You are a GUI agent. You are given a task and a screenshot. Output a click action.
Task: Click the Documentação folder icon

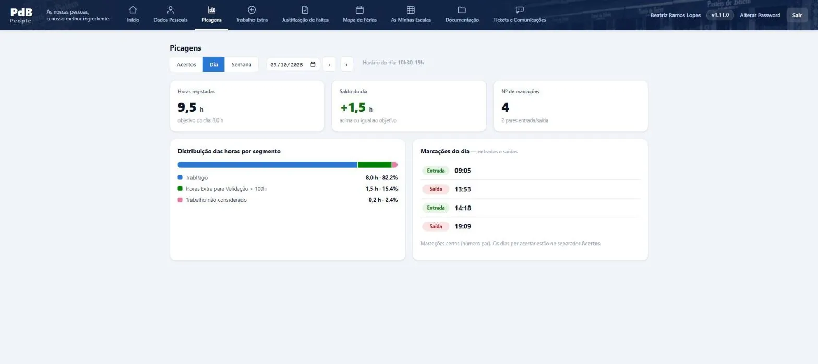pos(462,9)
